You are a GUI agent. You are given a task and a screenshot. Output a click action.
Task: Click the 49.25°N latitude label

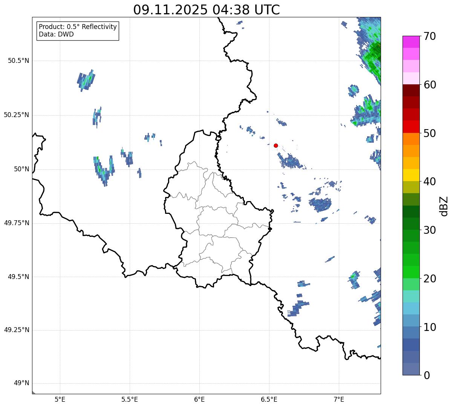click(17, 330)
